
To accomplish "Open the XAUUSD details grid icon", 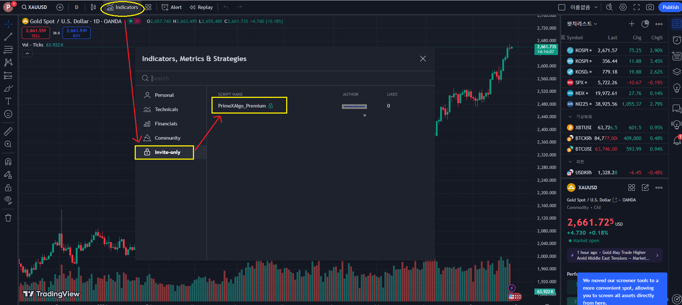I will 632,187.
